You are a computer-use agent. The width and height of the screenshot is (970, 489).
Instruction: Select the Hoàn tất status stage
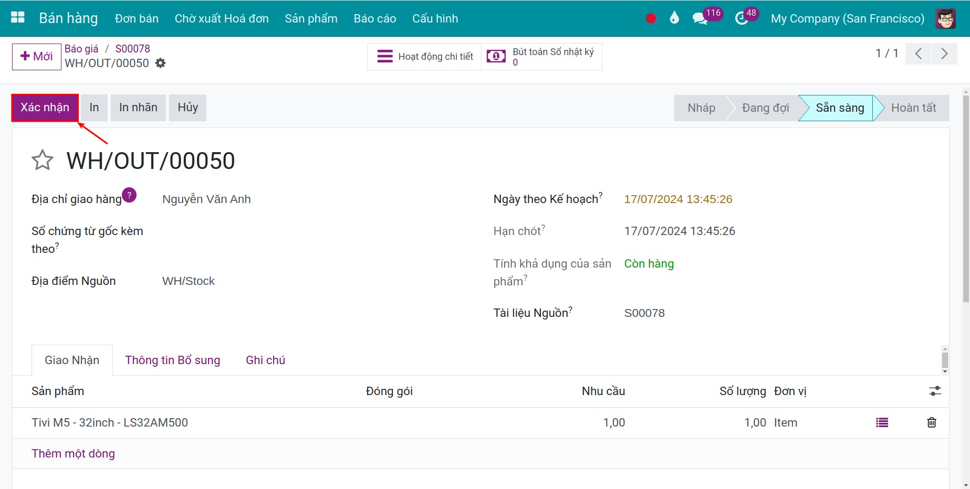pyautogui.click(x=913, y=108)
